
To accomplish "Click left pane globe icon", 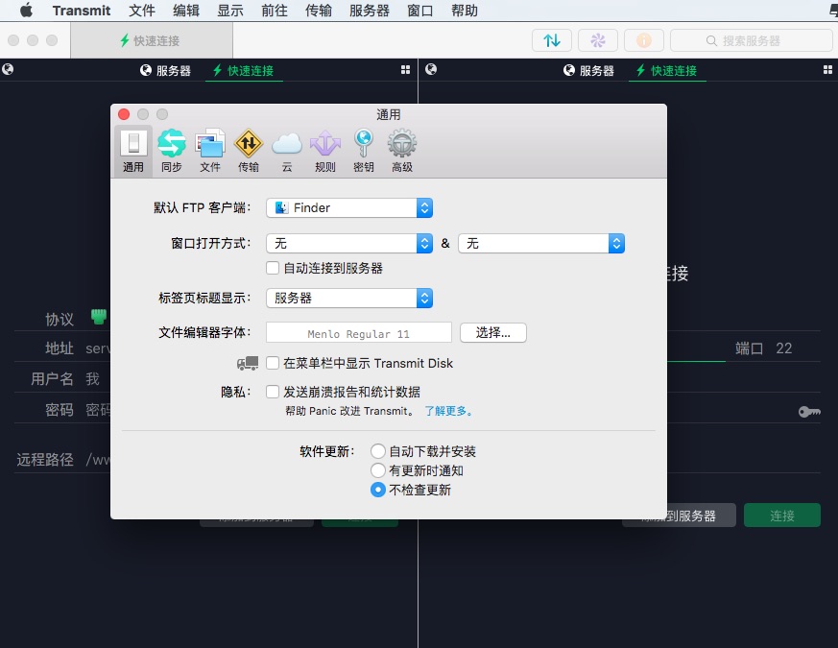I will 8,69.
